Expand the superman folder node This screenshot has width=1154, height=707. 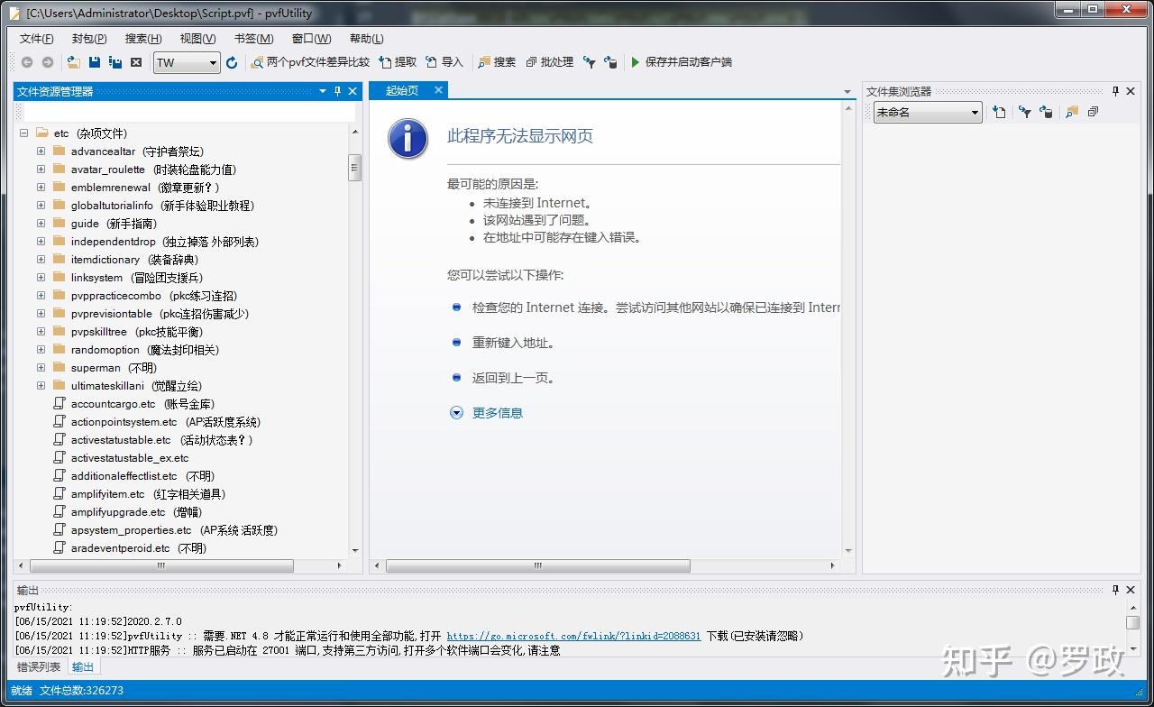coord(41,367)
